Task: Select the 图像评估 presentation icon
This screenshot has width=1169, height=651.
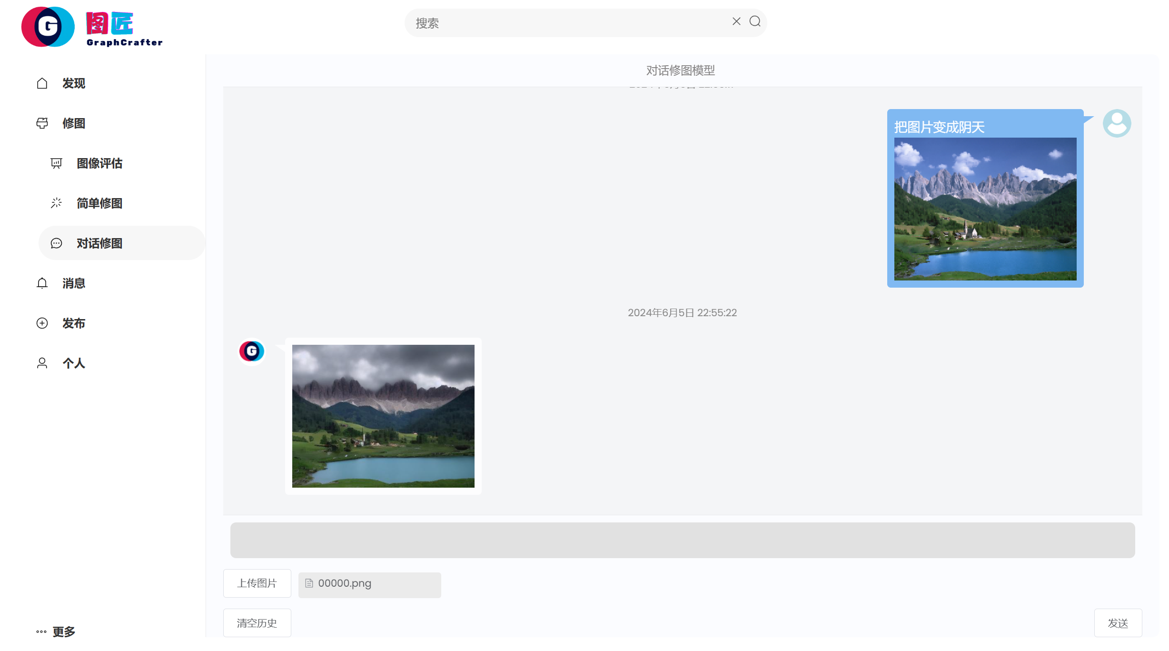Action: point(56,163)
